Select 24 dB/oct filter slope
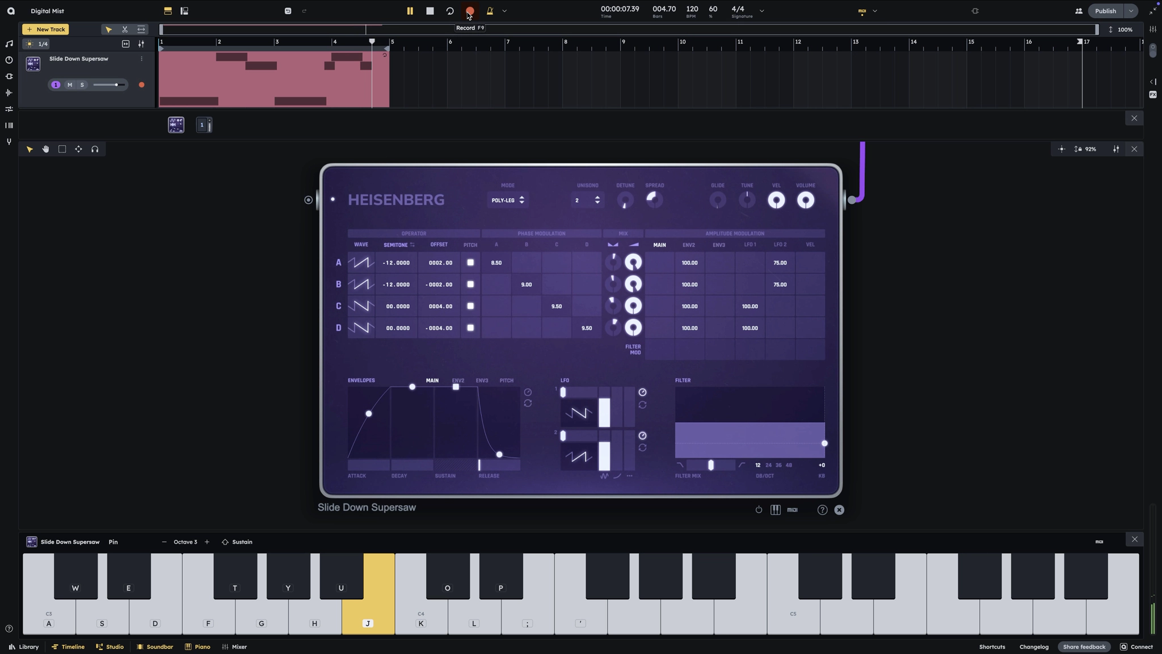Viewport: 1162px width, 654px height. coord(768,465)
